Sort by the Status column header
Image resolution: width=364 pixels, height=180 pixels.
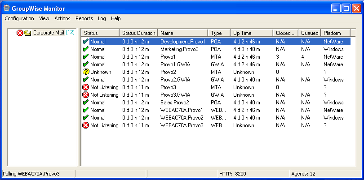(100, 33)
